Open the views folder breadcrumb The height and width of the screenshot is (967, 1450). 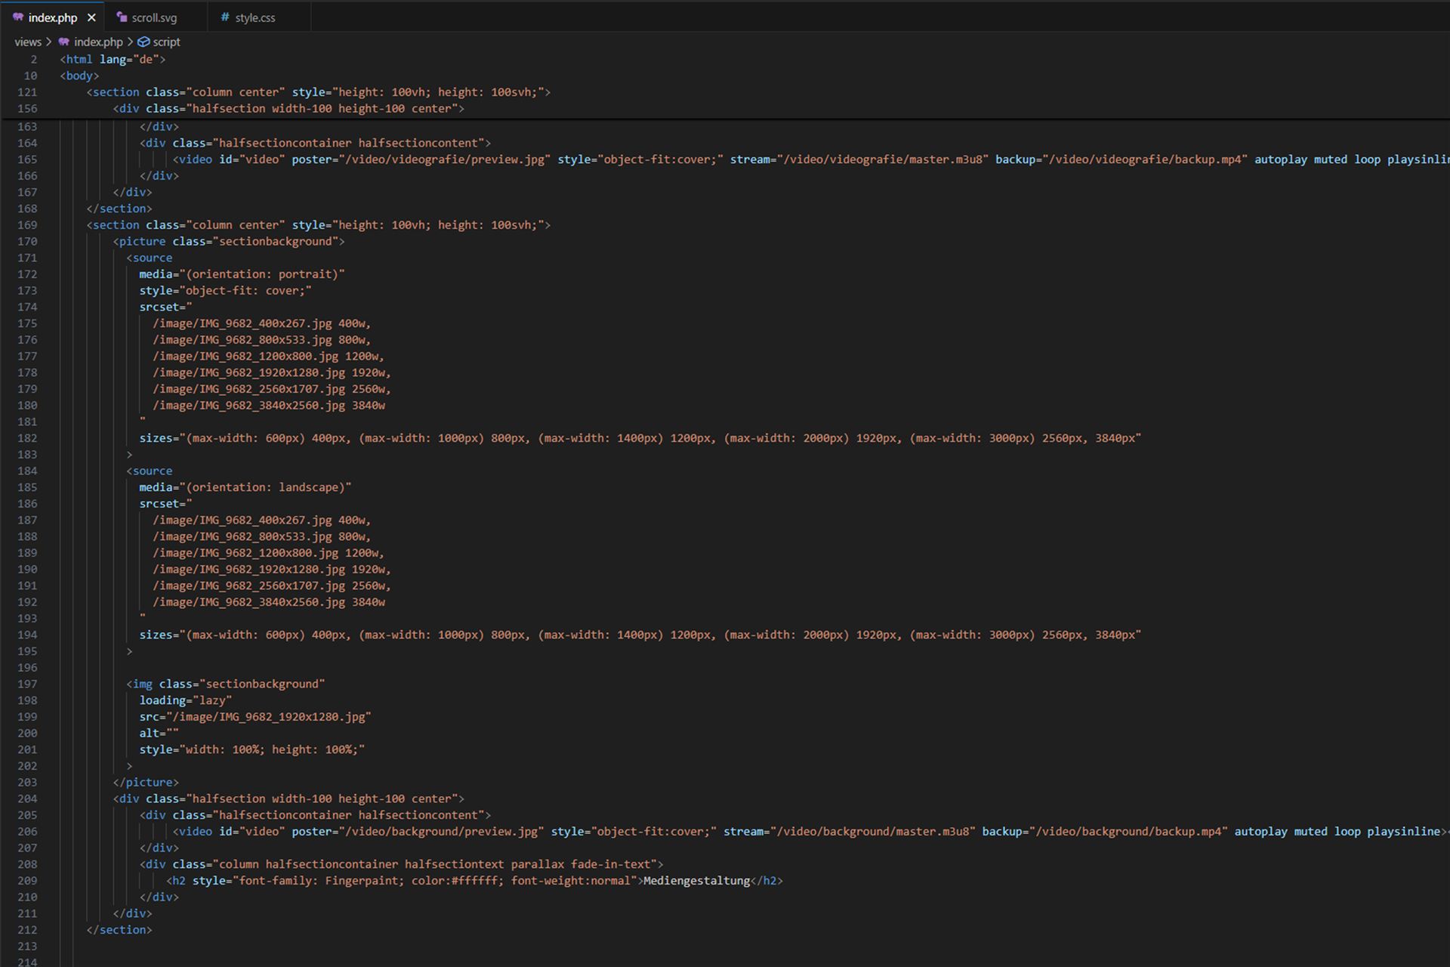click(x=28, y=42)
